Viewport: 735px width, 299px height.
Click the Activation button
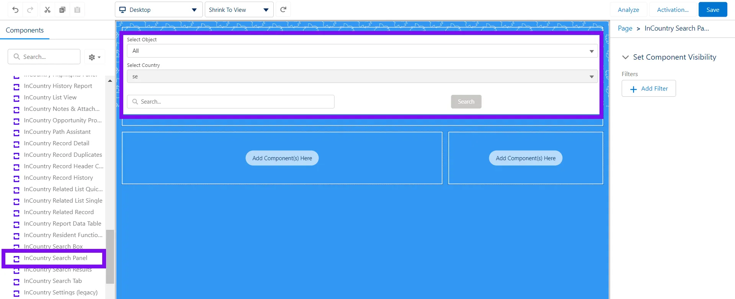click(x=673, y=10)
